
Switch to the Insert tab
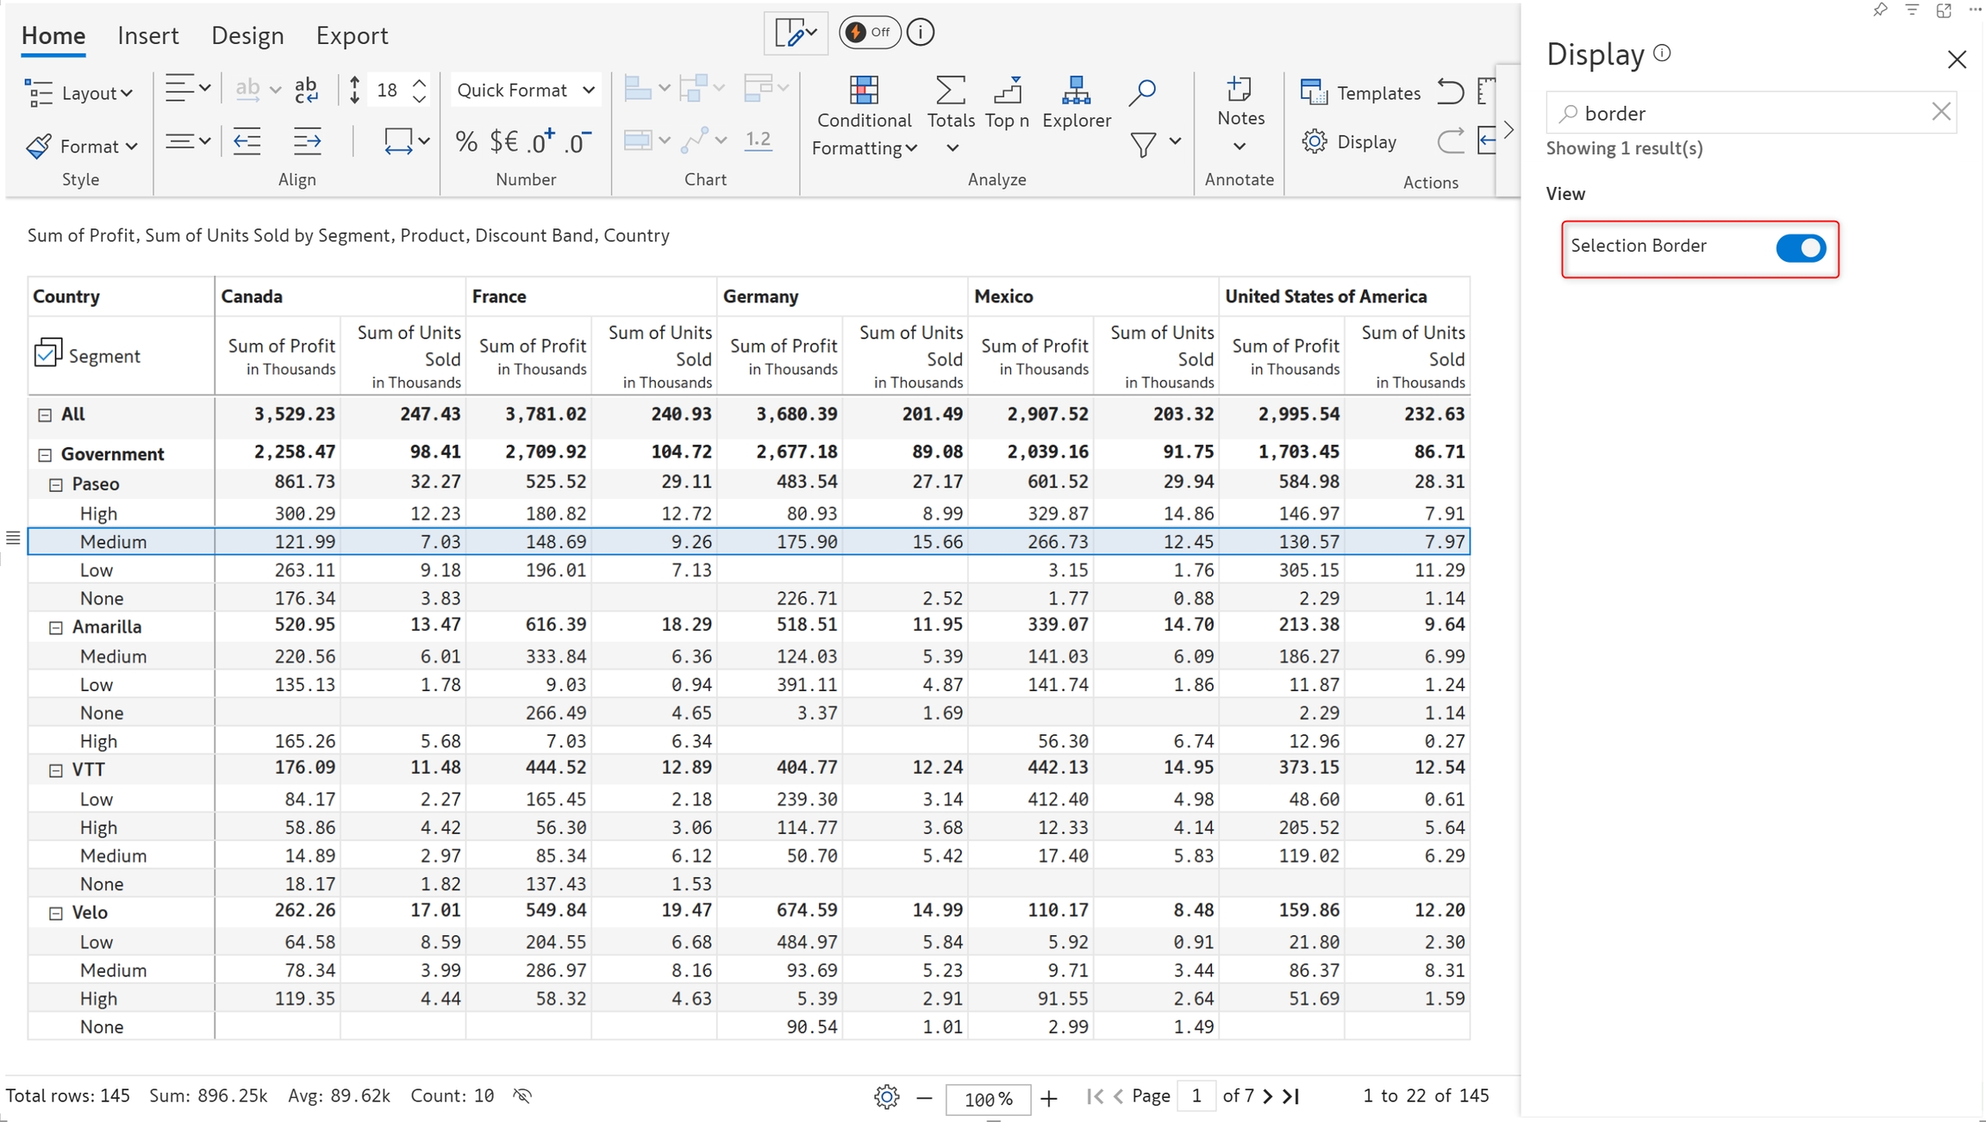(x=147, y=35)
